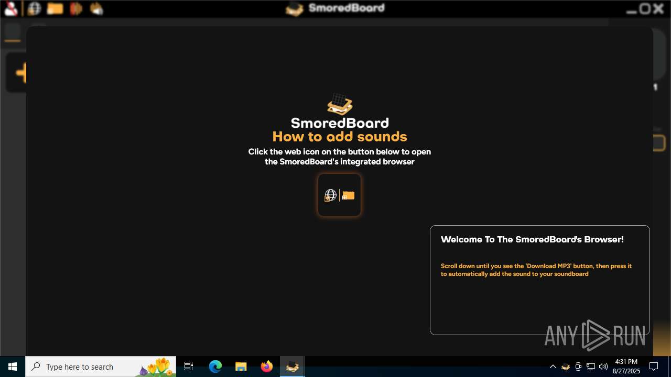The height and width of the screenshot is (377, 671).
Task: Click the SmoredBoard logo above tutorial title
Action: (x=340, y=104)
